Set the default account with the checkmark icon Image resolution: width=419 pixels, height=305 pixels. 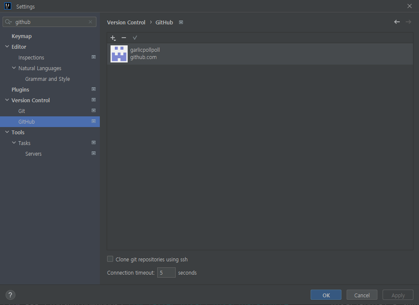[135, 38]
